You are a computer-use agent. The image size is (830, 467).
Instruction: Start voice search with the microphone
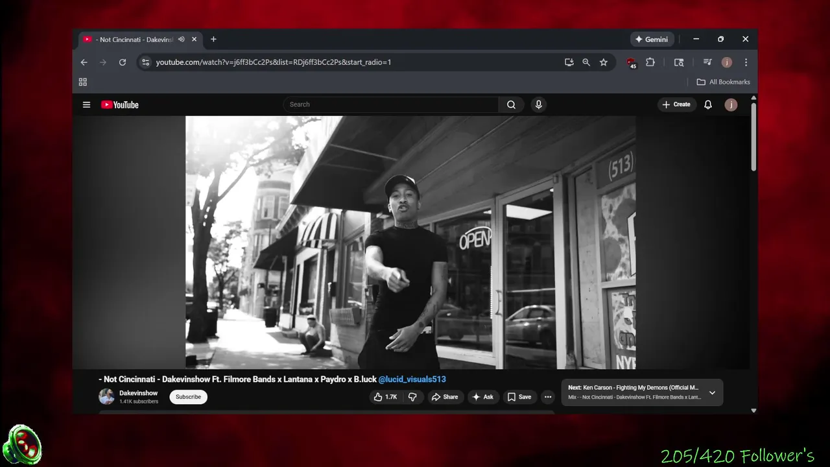click(538, 104)
